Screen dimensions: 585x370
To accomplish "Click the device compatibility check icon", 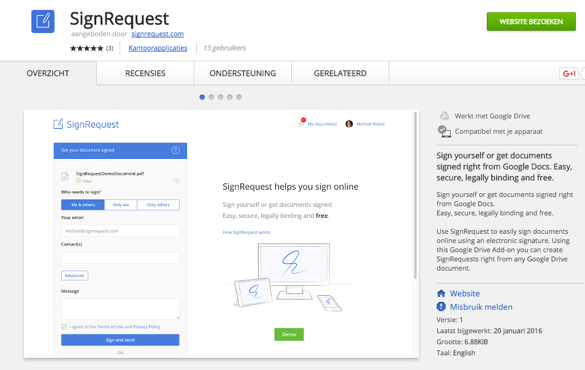I will click(x=444, y=131).
